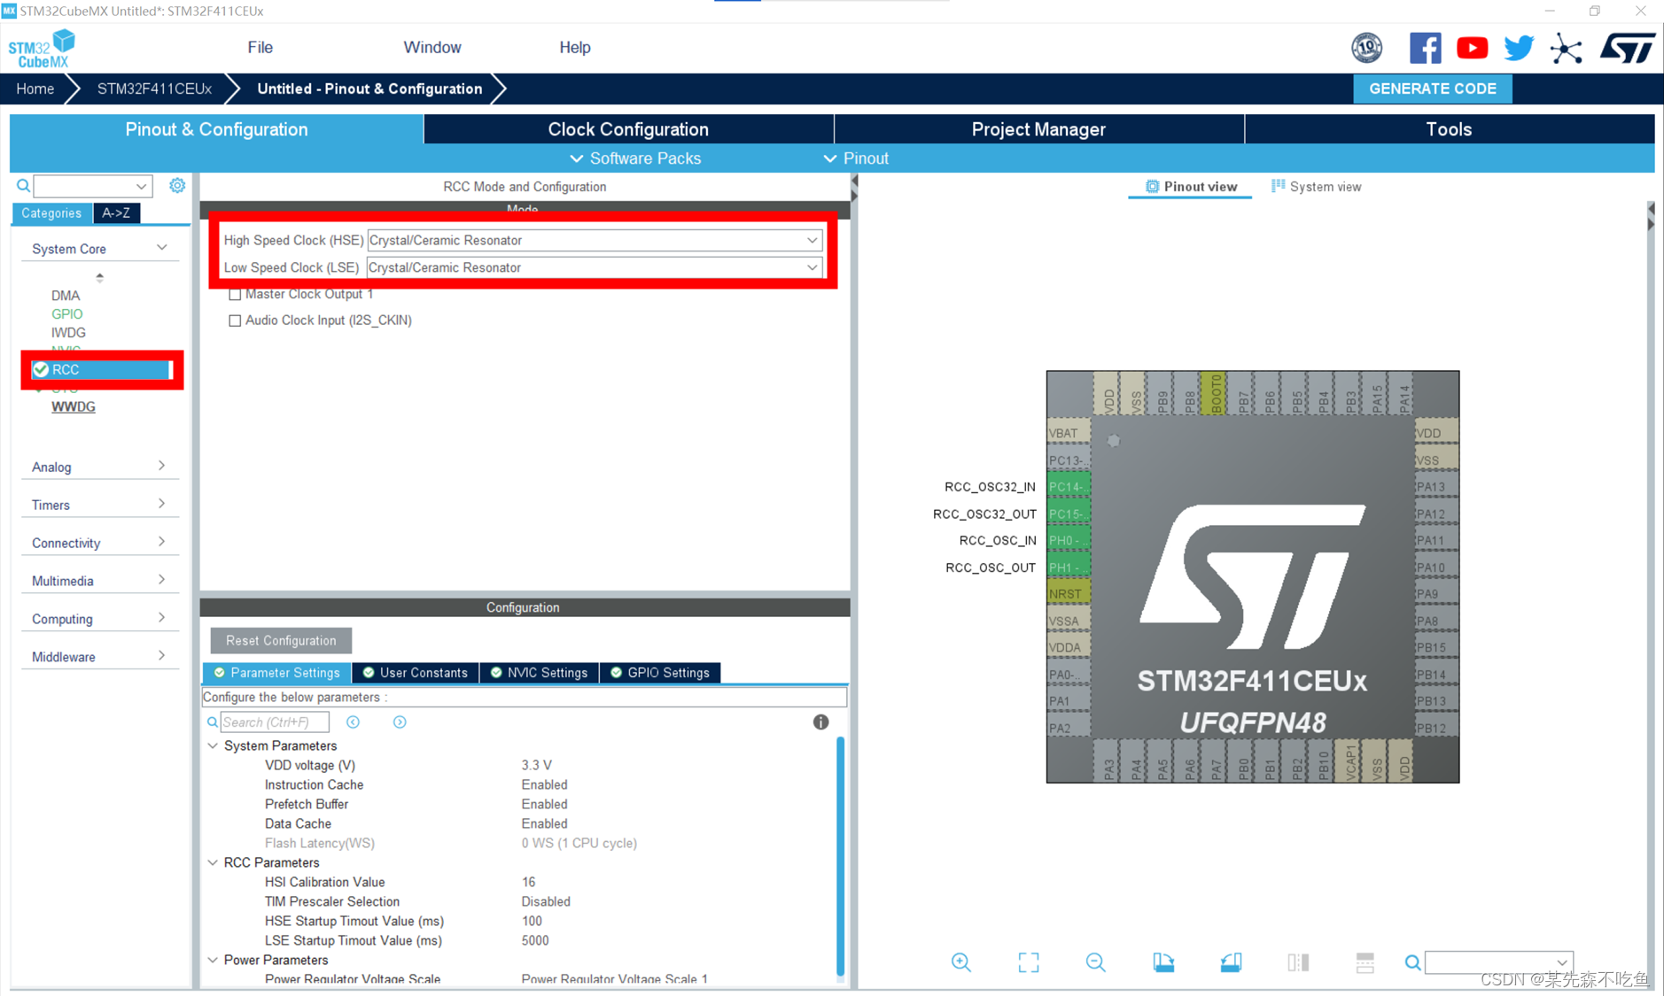Click the best fit icon below the chip

(1028, 962)
